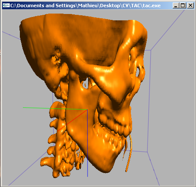Click the upper right bounding box corner
The image size is (196, 187).
coord(151,50)
